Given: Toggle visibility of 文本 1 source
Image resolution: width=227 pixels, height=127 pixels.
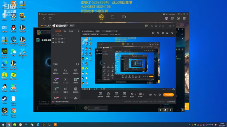Looking at the screenshot, I should 53,39.
